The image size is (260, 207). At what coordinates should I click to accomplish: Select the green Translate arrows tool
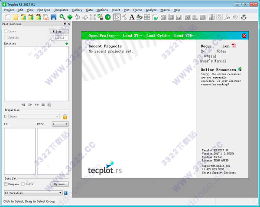click(x=70, y=17)
